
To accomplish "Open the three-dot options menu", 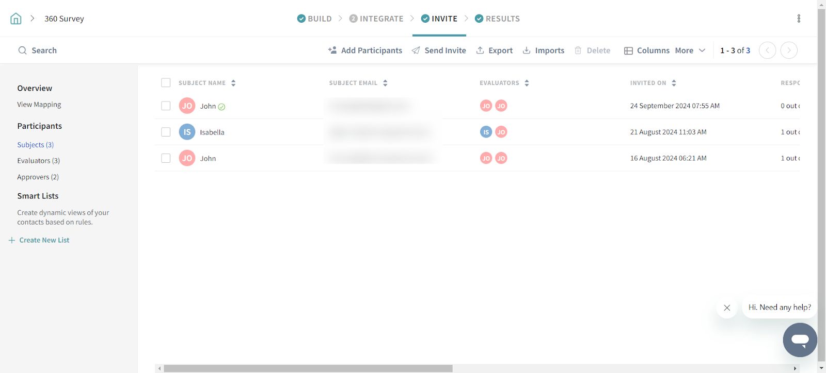I will [x=799, y=19].
